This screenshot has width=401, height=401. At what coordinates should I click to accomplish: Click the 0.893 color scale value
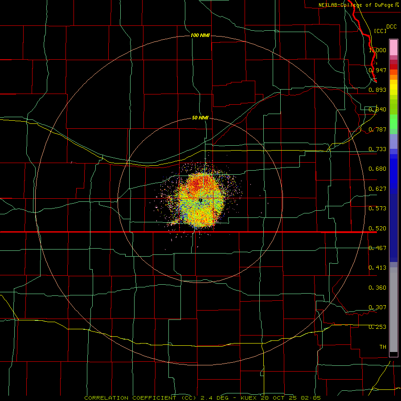pos(377,90)
